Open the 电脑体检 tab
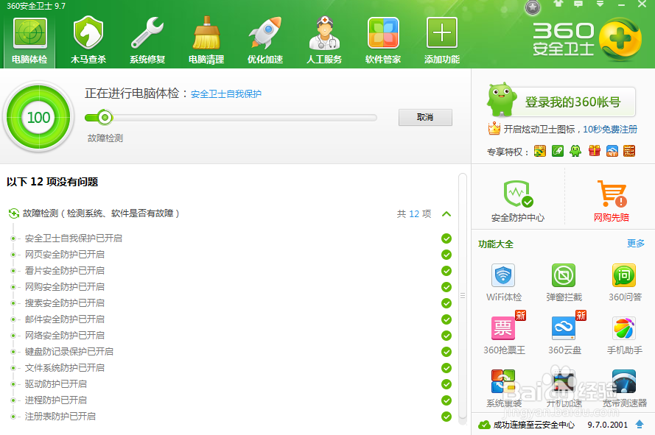Image resolution: width=655 pixels, height=435 pixels. click(x=29, y=41)
